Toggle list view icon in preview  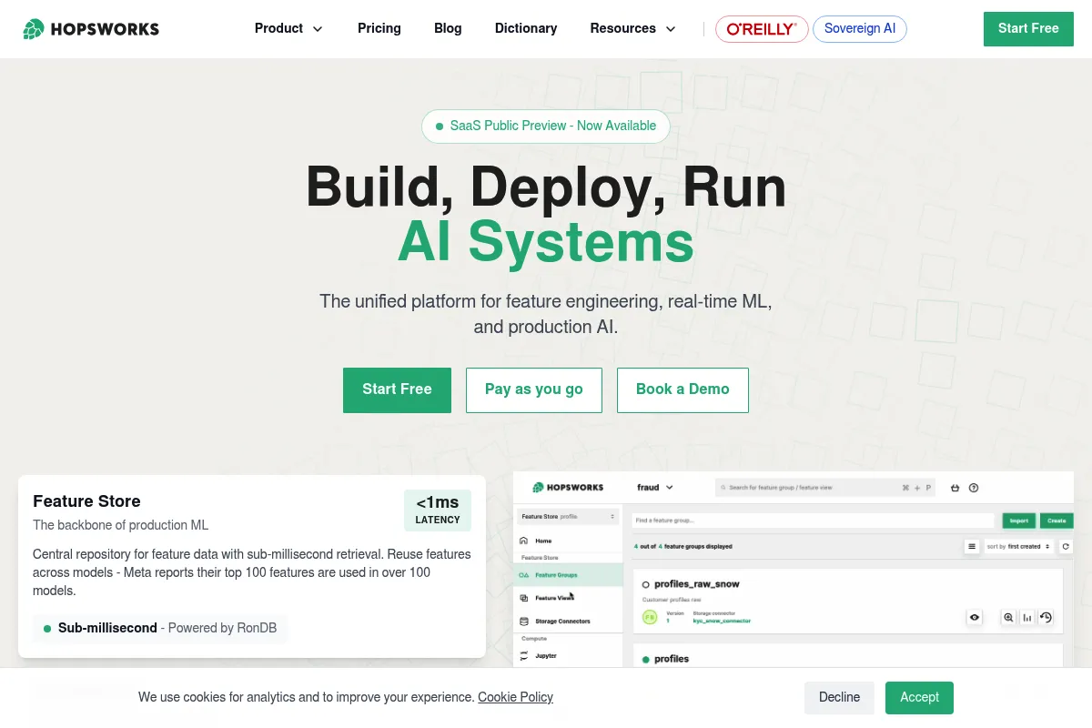coord(972,547)
